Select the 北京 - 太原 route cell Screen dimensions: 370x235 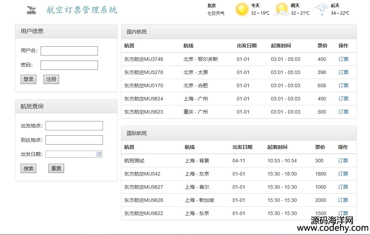196,72
